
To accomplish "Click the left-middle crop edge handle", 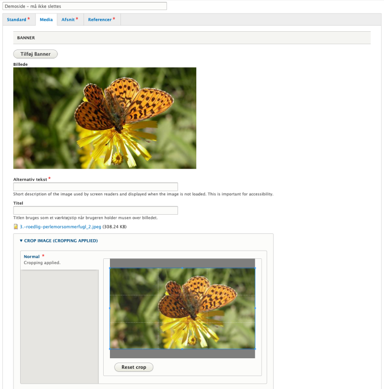I will [110, 308].
